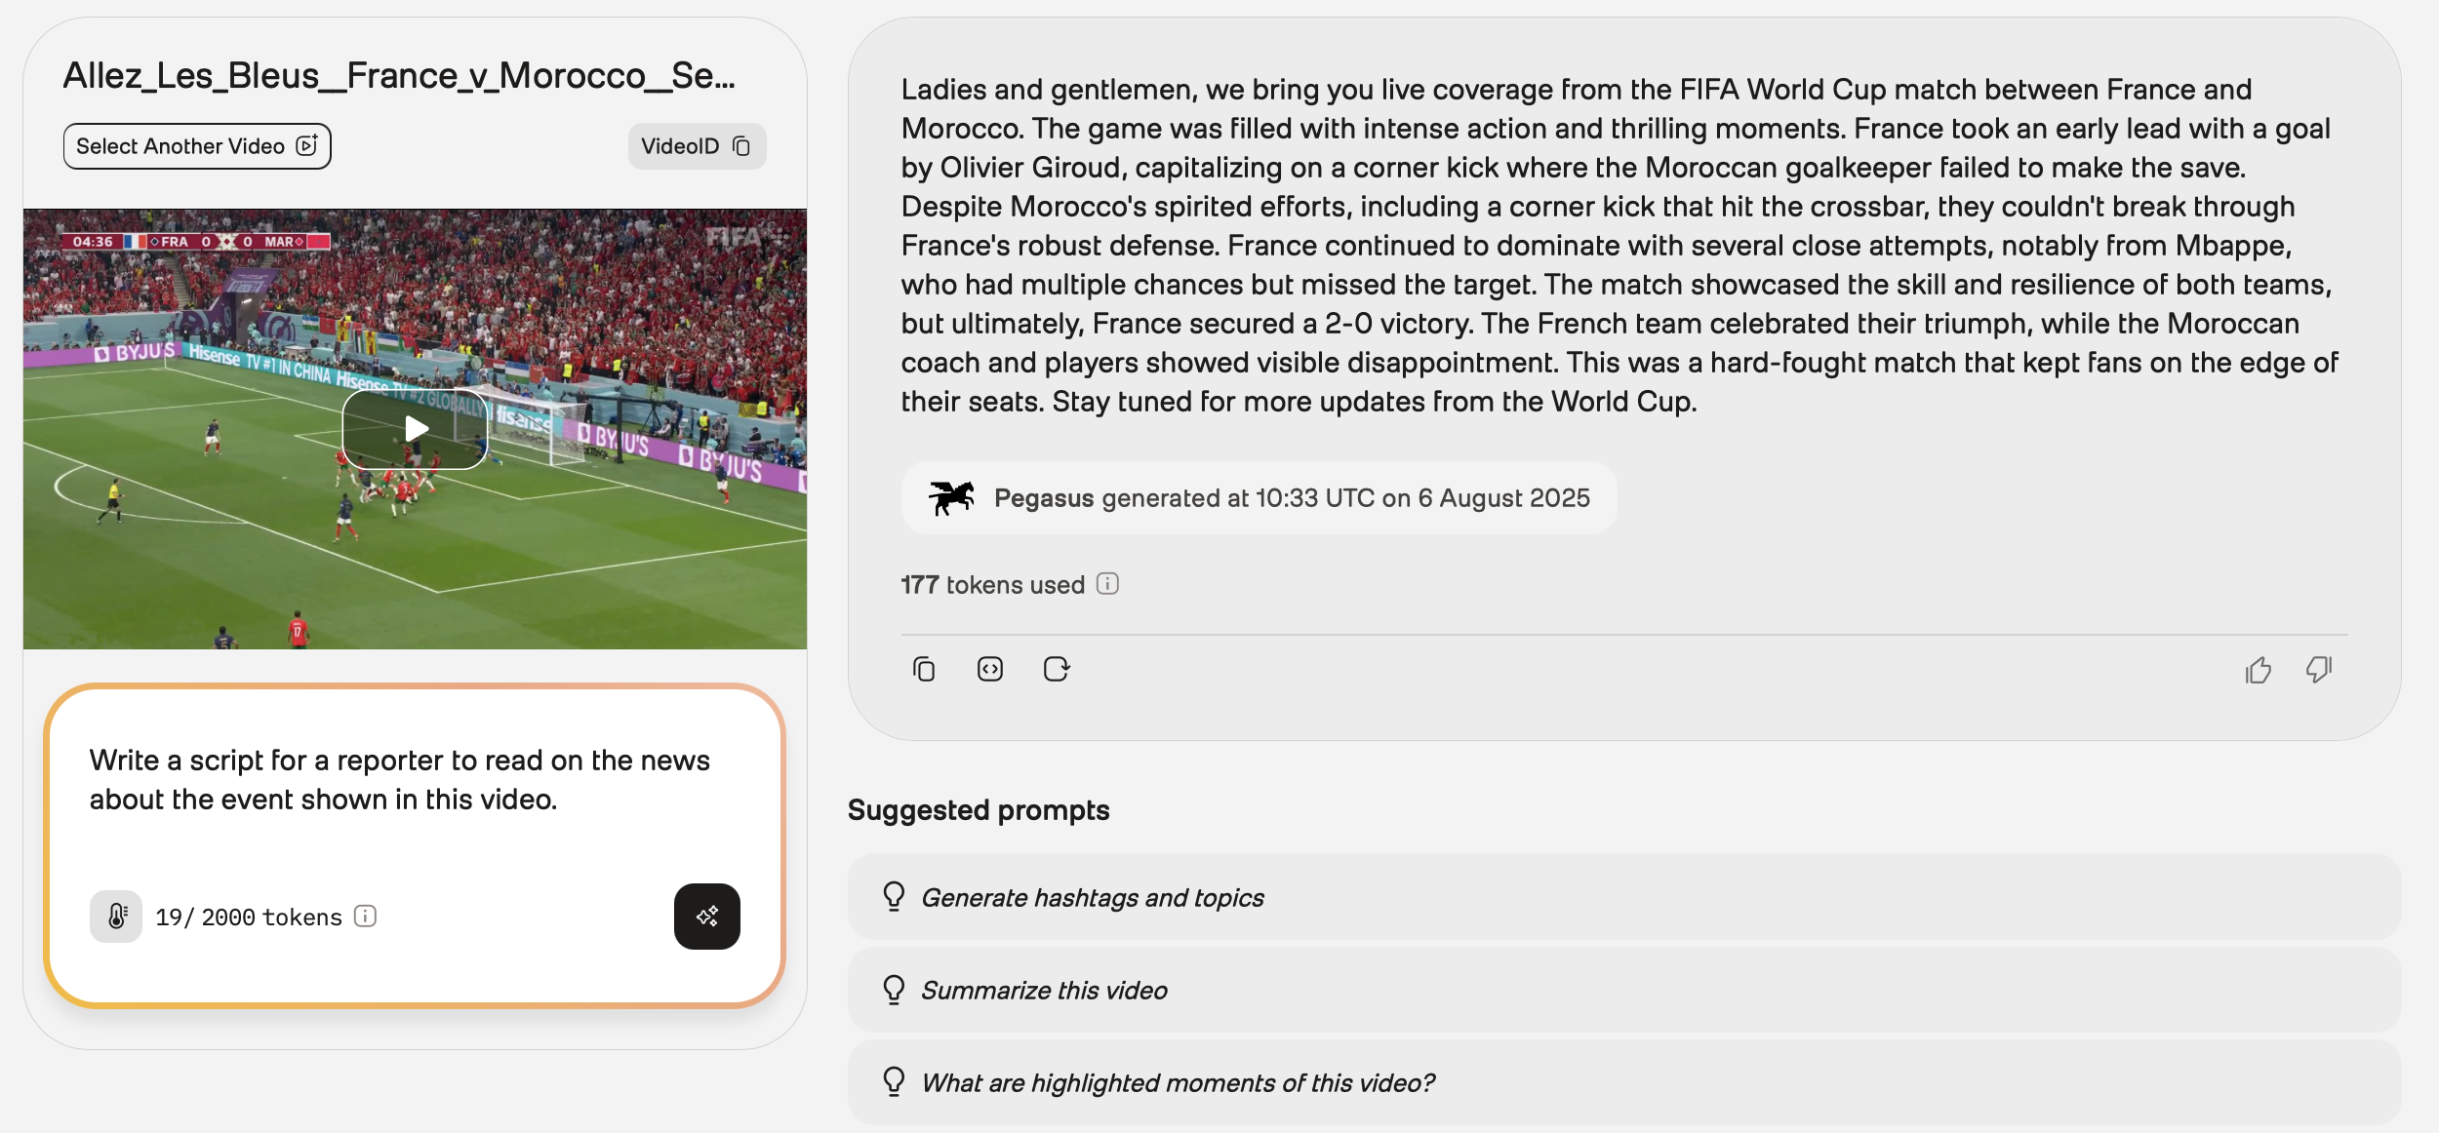Click the generated news script text
2439x1133 pixels.
[x=1619, y=245]
